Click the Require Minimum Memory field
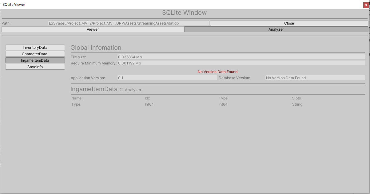 tap(241, 63)
